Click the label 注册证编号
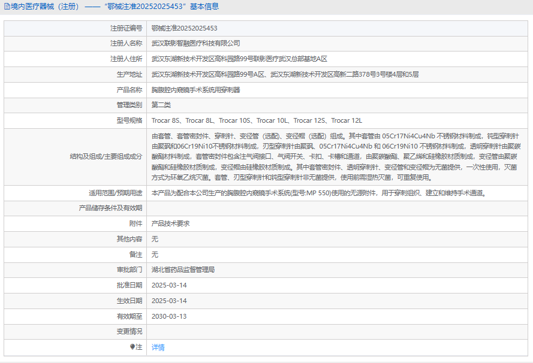533x363 pixels. [126, 28]
